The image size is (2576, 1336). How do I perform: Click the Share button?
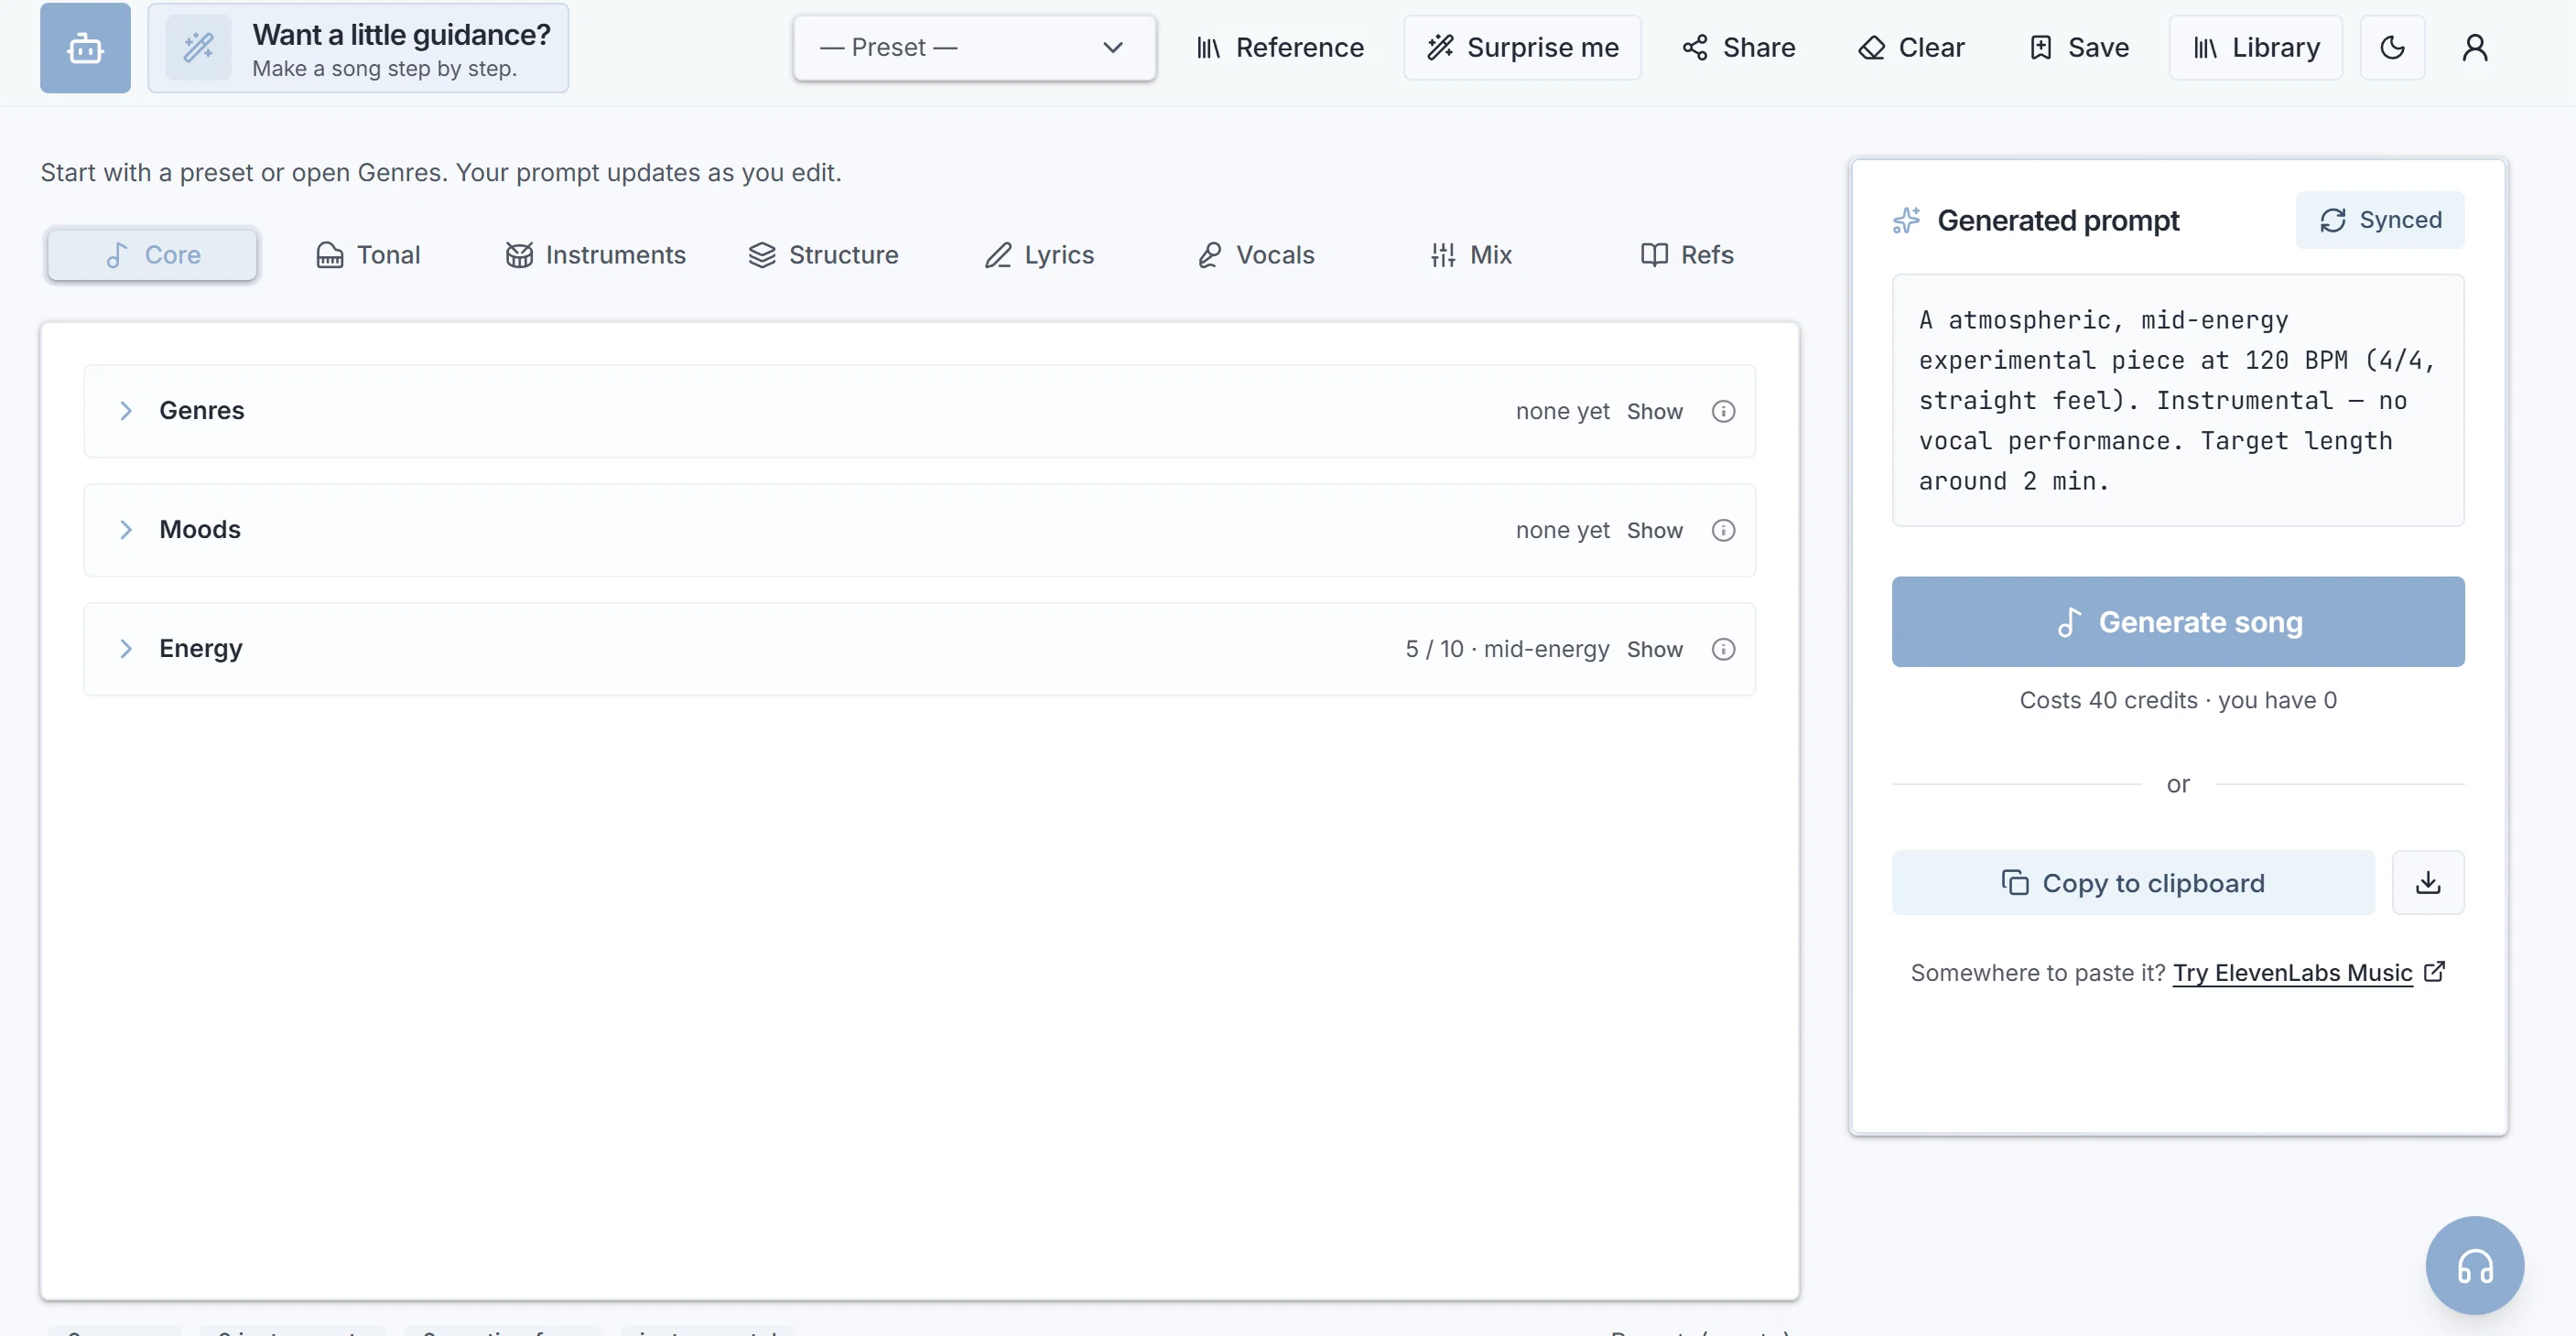pos(1739,48)
